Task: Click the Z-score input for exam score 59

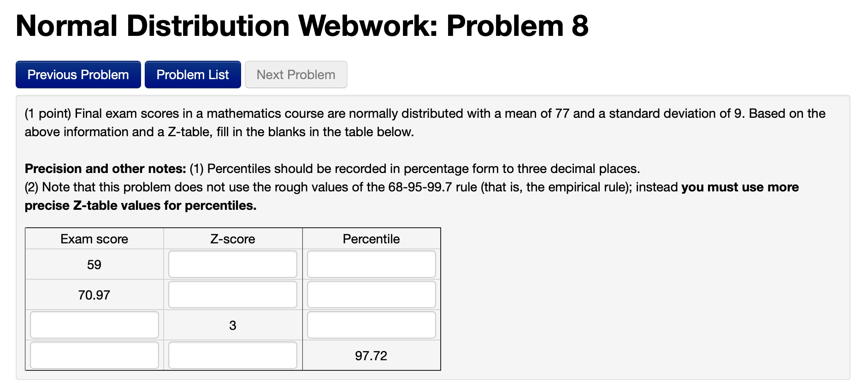Action: (232, 264)
